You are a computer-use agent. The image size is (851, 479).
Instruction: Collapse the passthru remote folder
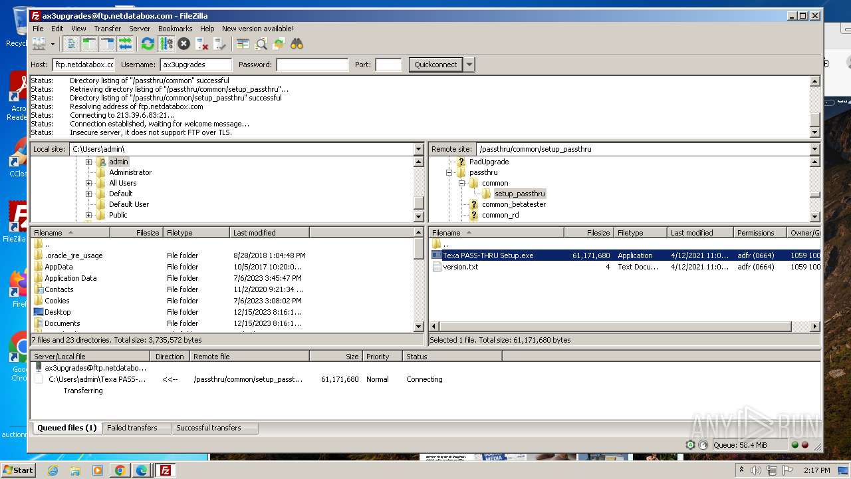pos(449,172)
